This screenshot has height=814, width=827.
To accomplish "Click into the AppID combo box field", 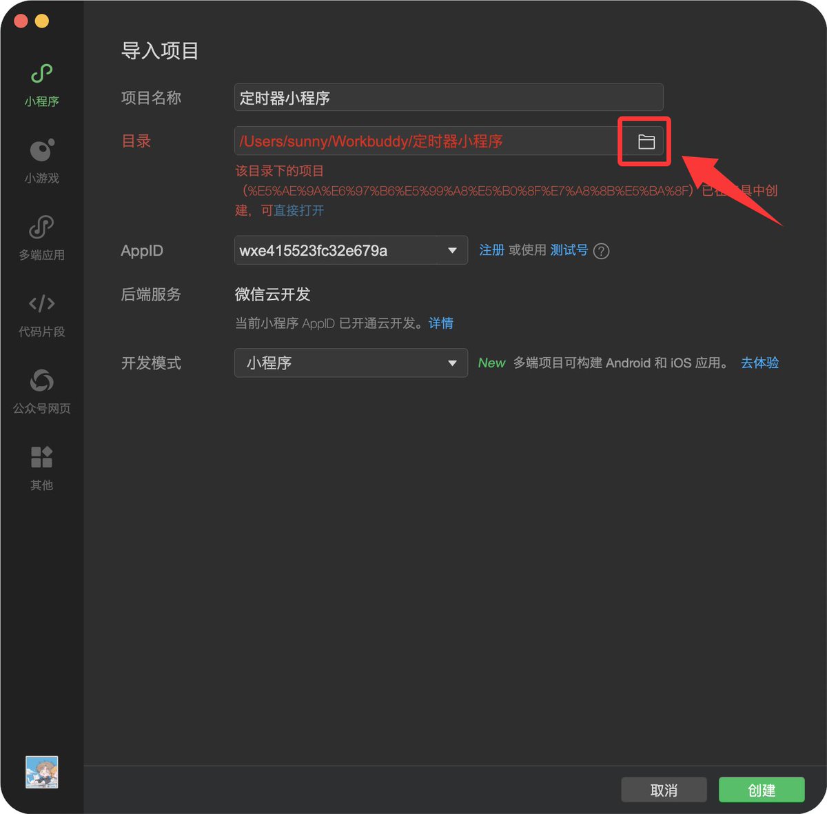I will point(351,250).
